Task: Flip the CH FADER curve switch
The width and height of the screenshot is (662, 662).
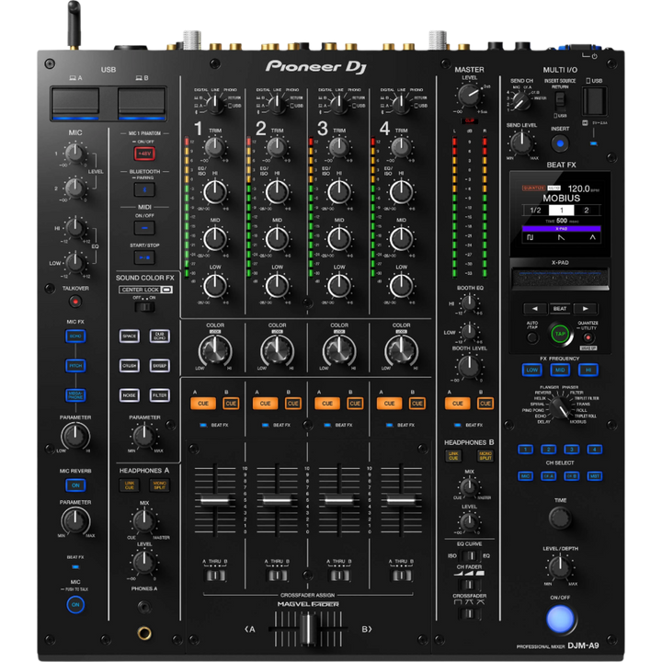Action: 469,585
